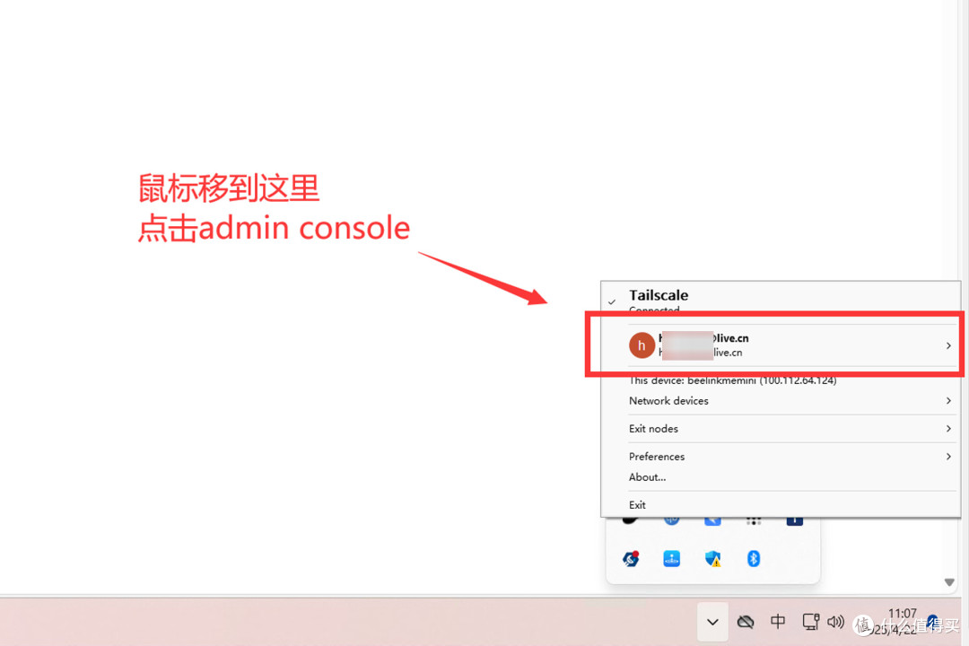Select the About... menu item
The image size is (969, 646).
point(781,477)
